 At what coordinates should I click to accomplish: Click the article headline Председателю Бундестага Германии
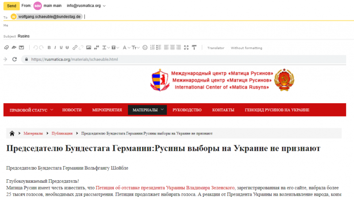[163, 148]
